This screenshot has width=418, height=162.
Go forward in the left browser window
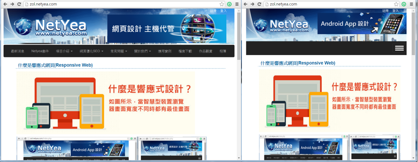(12, 4)
